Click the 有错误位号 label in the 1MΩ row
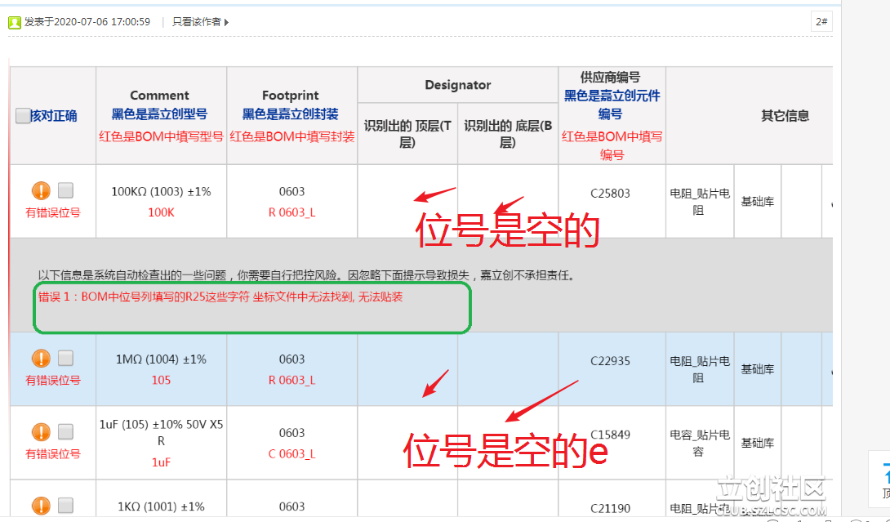Viewport: 890px width, 522px height. [x=53, y=380]
